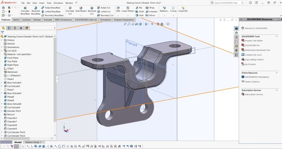Screen dimensions: 282x149
Task: Activate the Extruded Cut tool
Action: 70,11
